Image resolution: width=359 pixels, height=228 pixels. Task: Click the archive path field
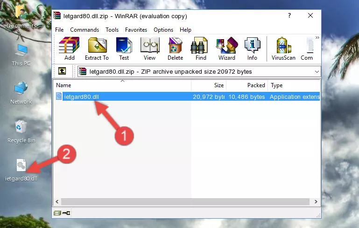[199, 72]
